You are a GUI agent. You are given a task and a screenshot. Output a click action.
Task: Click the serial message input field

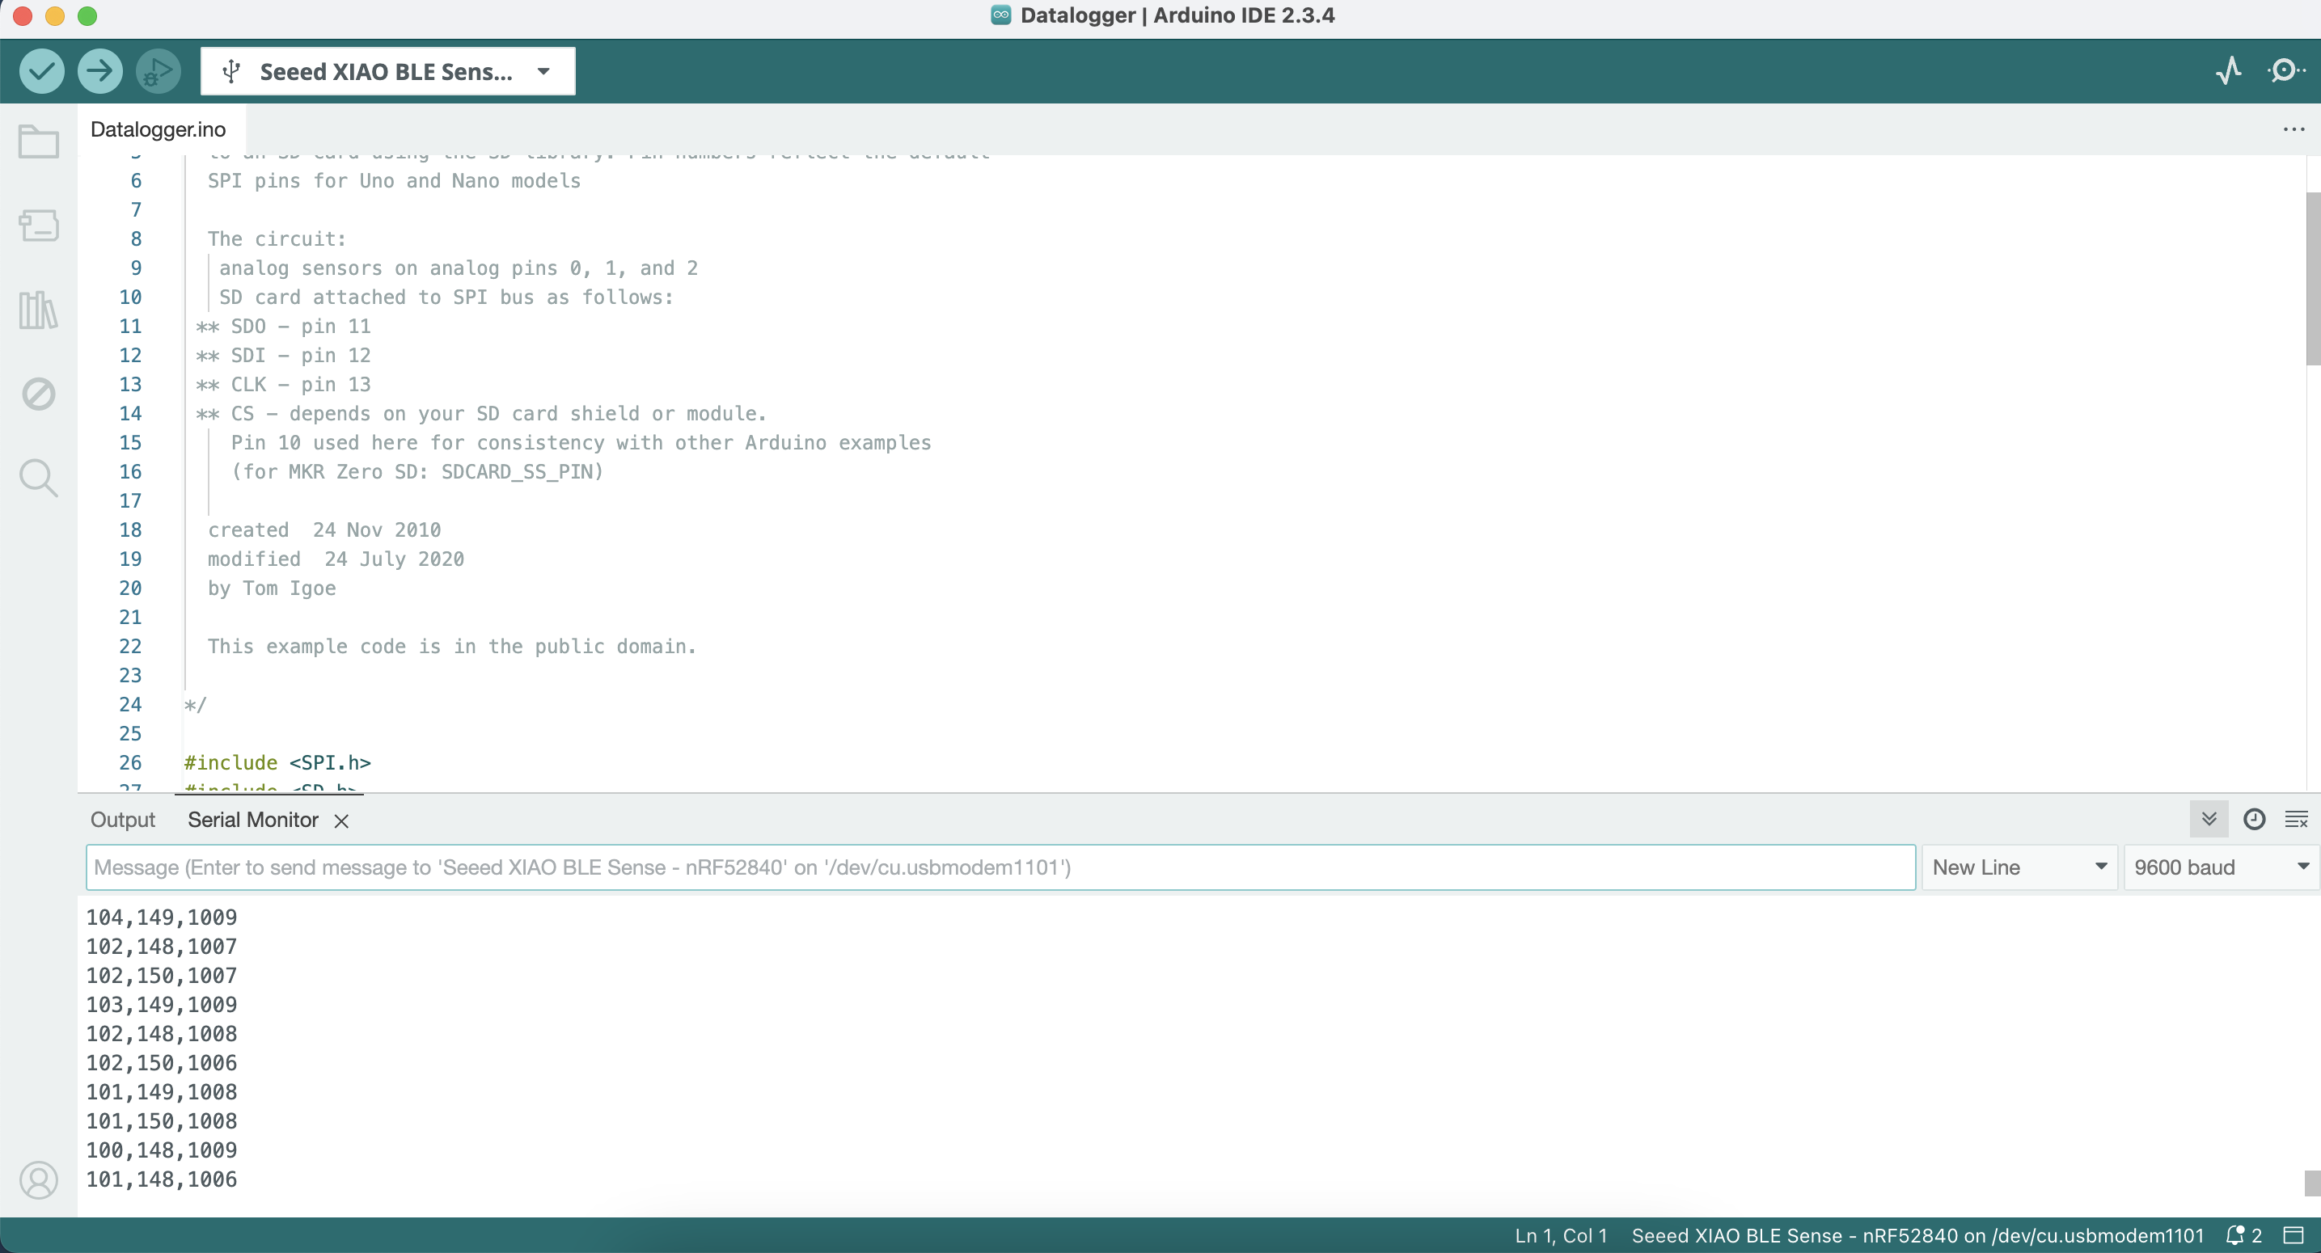[1000, 867]
